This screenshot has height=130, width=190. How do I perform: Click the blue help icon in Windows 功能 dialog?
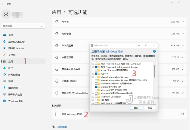pos(154,51)
